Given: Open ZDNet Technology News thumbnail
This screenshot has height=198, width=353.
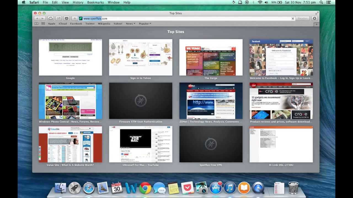Looking at the screenshot, I should 211,101.
